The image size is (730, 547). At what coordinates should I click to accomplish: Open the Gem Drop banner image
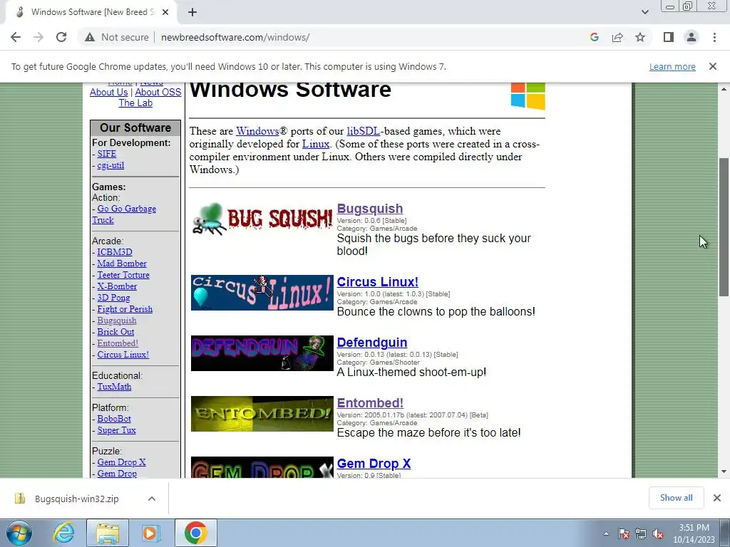pos(262,467)
